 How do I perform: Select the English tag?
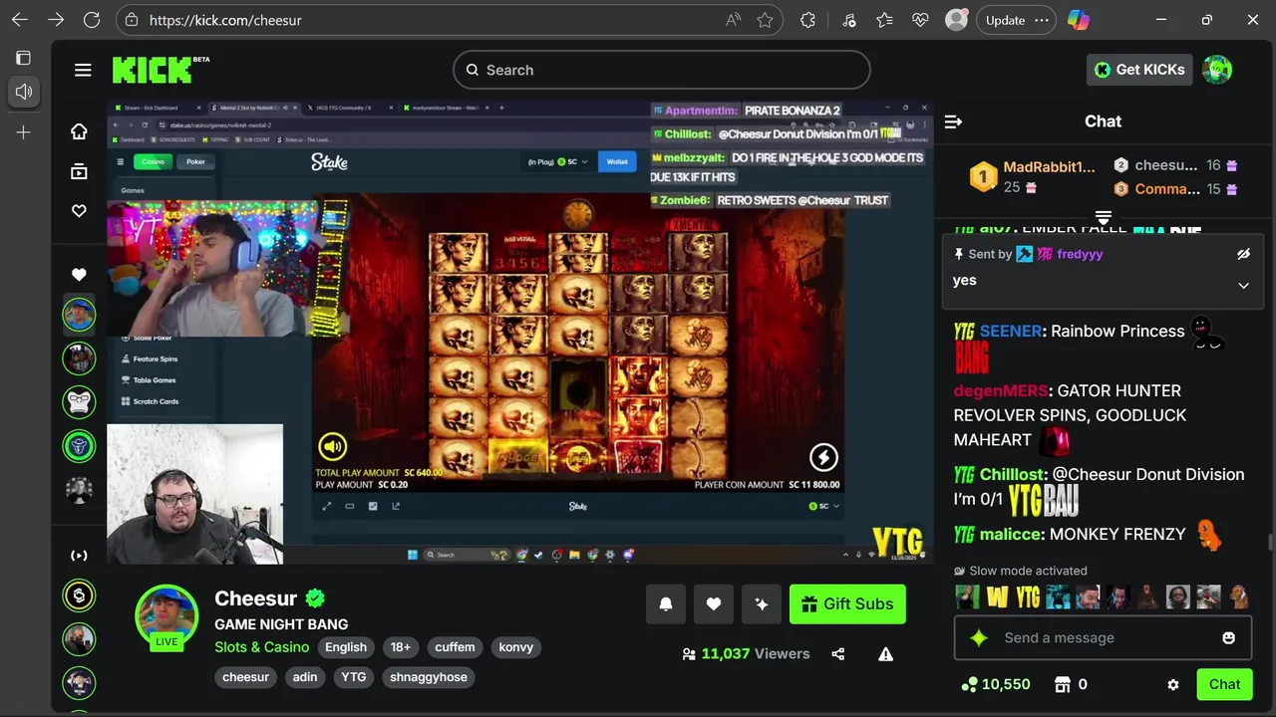(x=346, y=647)
